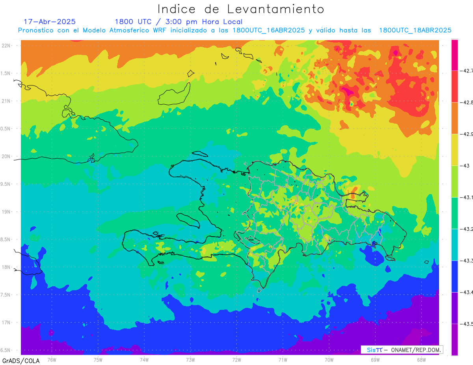The image size is (473, 365).
Task: Pick the blue swatch between -43.3 and -43.4
Action: pos(454,276)
